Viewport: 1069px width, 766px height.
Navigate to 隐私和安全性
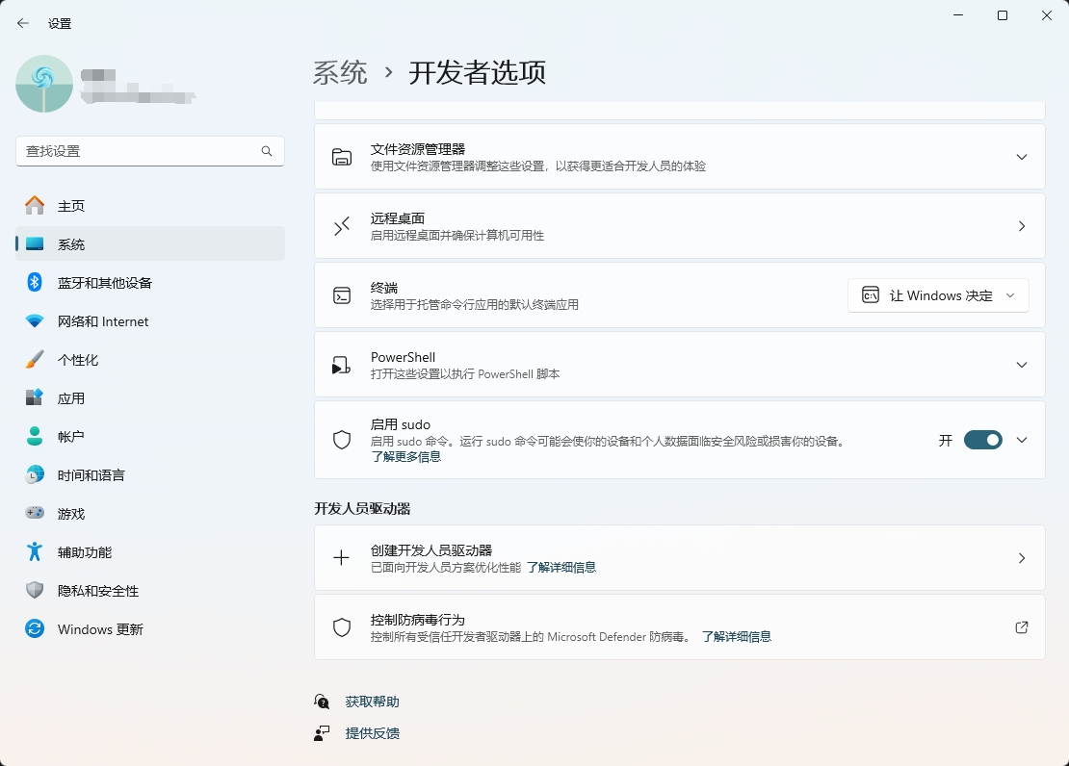pyautogui.click(x=150, y=590)
